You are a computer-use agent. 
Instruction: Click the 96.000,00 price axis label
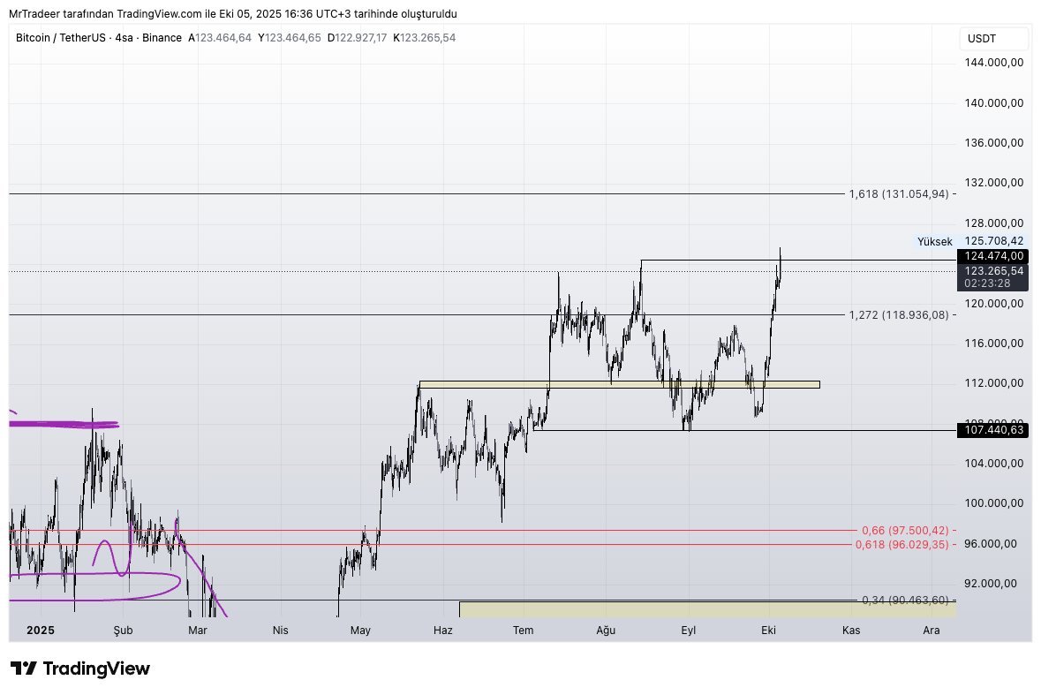(991, 544)
